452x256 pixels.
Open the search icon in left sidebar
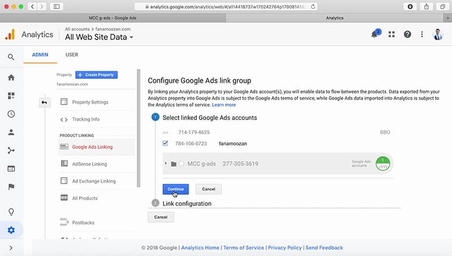11,57
